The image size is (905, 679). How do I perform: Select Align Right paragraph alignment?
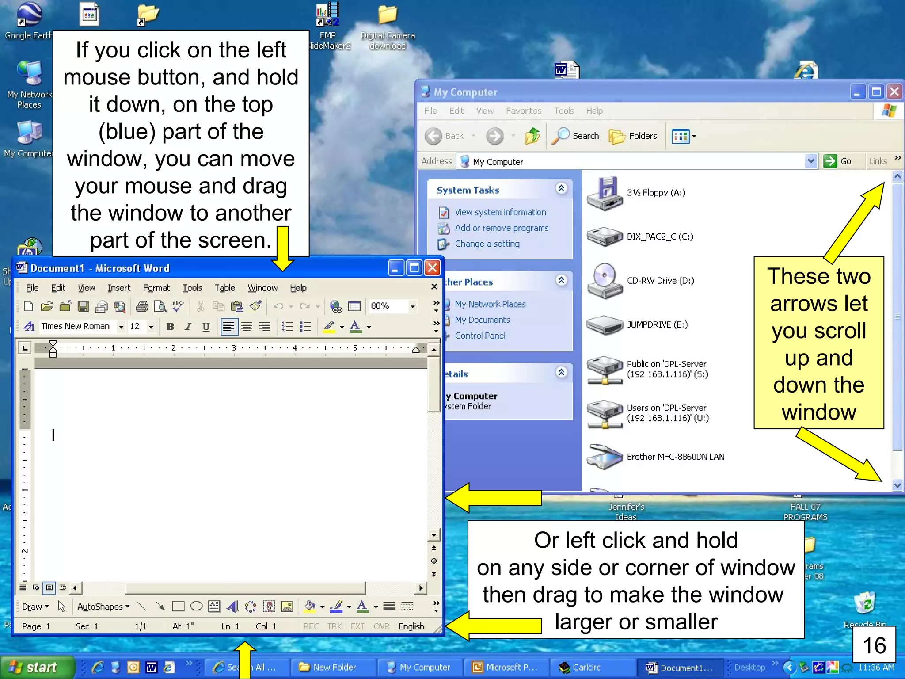[x=265, y=327]
